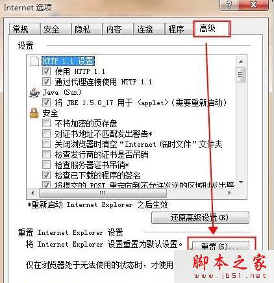Click the Java (Sun) coffee cup icon
This screenshot has height=283, width=274.
click(x=34, y=93)
